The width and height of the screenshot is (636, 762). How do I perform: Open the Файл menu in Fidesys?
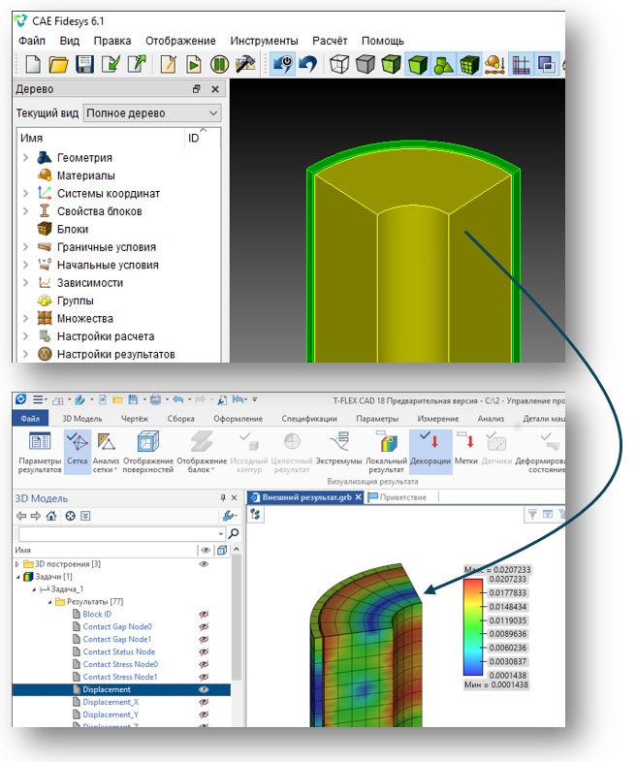coord(32,41)
